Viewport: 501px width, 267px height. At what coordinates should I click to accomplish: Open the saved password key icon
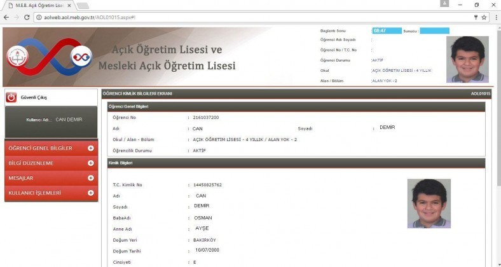(x=474, y=17)
